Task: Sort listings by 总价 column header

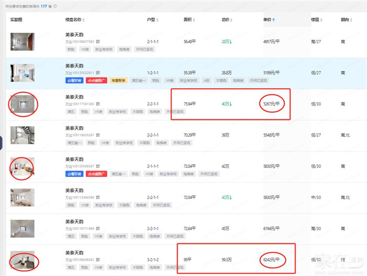Action: pos(227,19)
